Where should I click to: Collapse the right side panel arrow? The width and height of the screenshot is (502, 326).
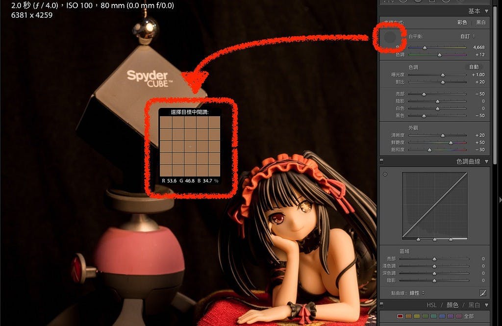coord(500,200)
